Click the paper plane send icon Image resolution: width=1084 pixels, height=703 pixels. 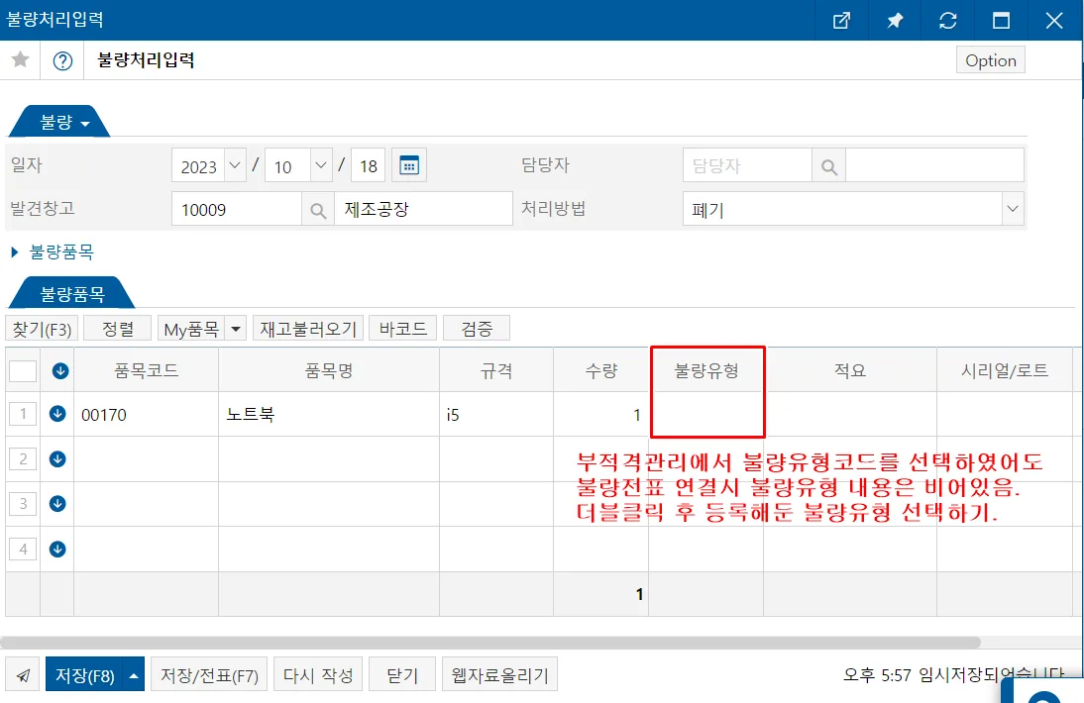click(x=23, y=675)
